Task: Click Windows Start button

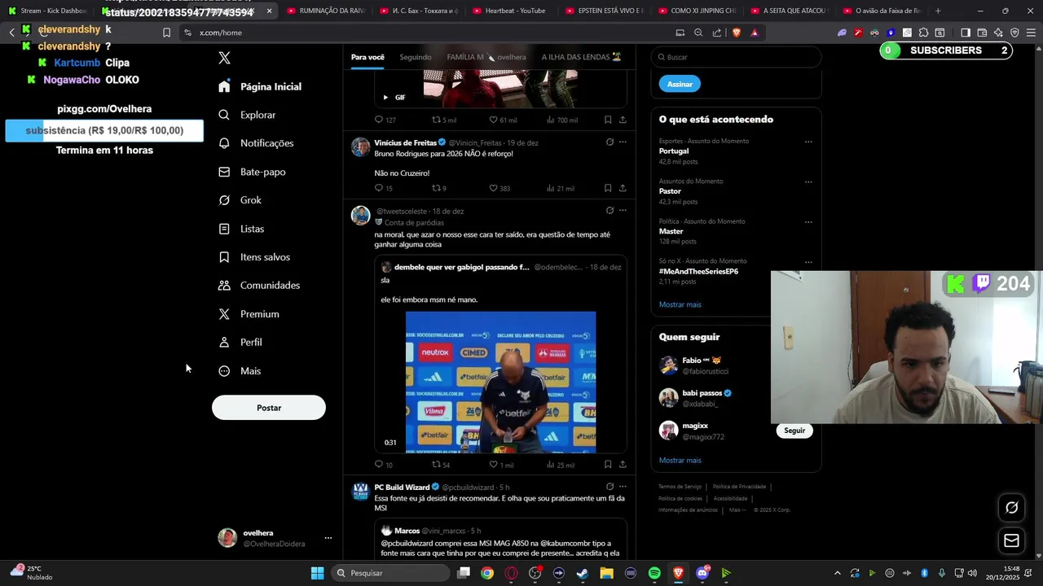Action: [x=317, y=573]
